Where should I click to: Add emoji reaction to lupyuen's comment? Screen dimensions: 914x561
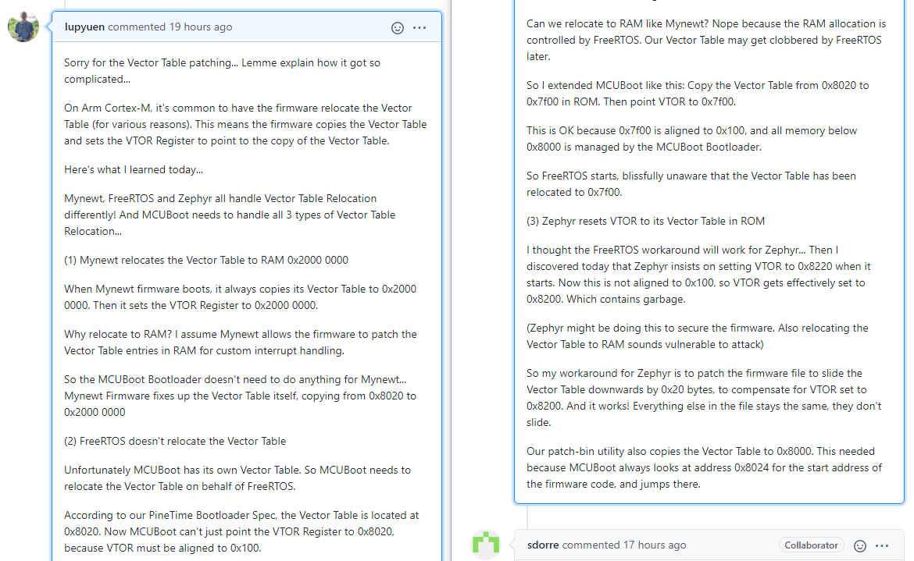pyautogui.click(x=398, y=28)
